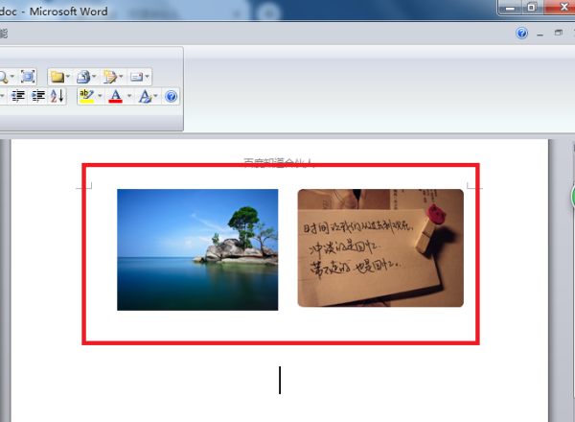Click the full screen view icon
The width and height of the screenshot is (575, 422).
tap(28, 77)
